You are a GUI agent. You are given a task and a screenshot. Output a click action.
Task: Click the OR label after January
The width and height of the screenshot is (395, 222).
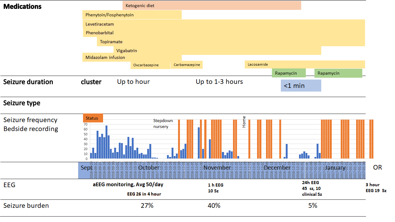(377, 167)
